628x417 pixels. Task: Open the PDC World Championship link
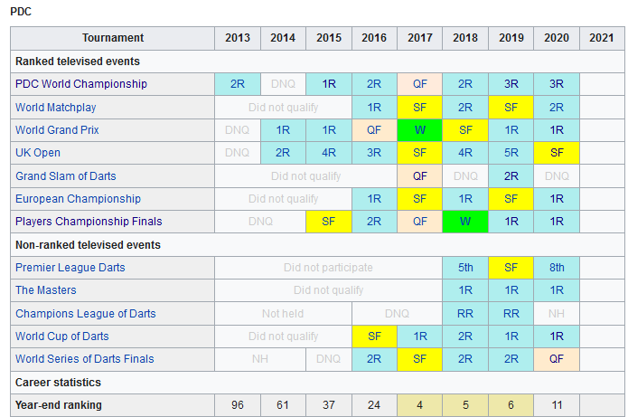click(x=81, y=84)
